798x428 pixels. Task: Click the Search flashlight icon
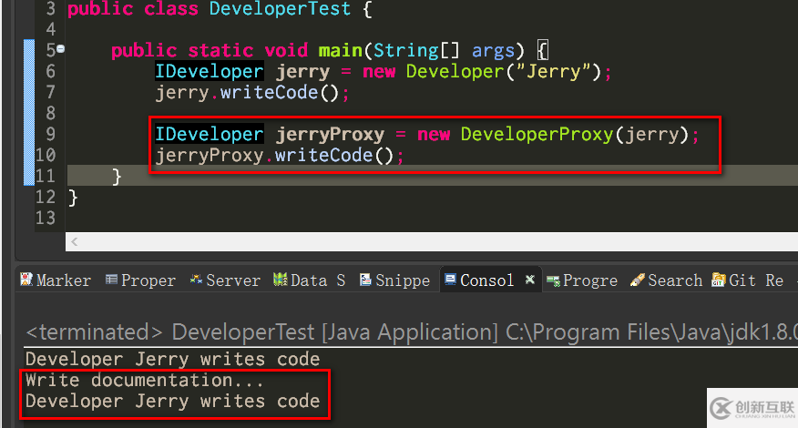pyautogui.click(x=637, y=280)
